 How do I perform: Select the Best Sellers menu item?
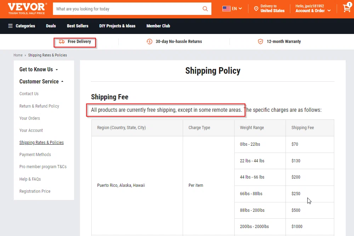pyautogui.click(x=78, y=26)
